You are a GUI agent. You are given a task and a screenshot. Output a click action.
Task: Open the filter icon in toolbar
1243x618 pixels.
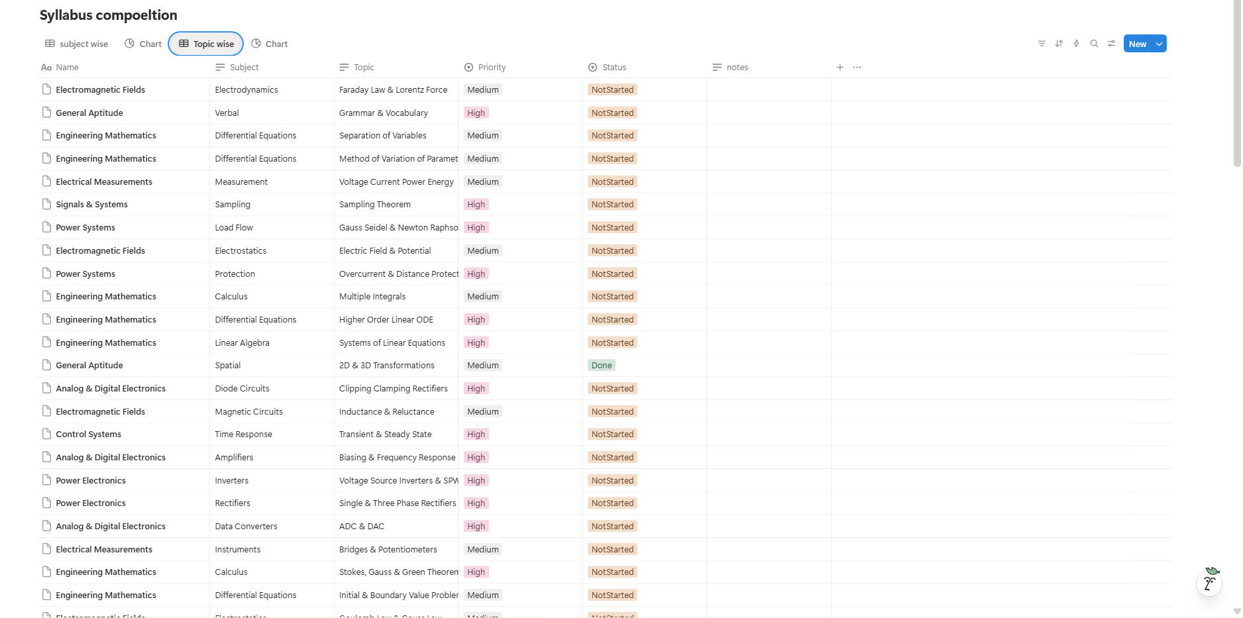tap(1042, 44)
